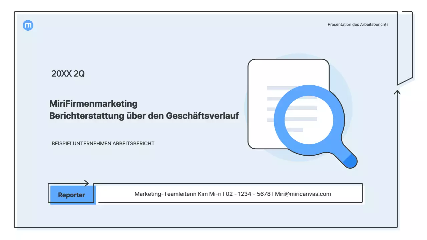427x240 pixels.
Task: Toggle selection of the "20XX 2Q" text
Action: [x=68, y=73]
